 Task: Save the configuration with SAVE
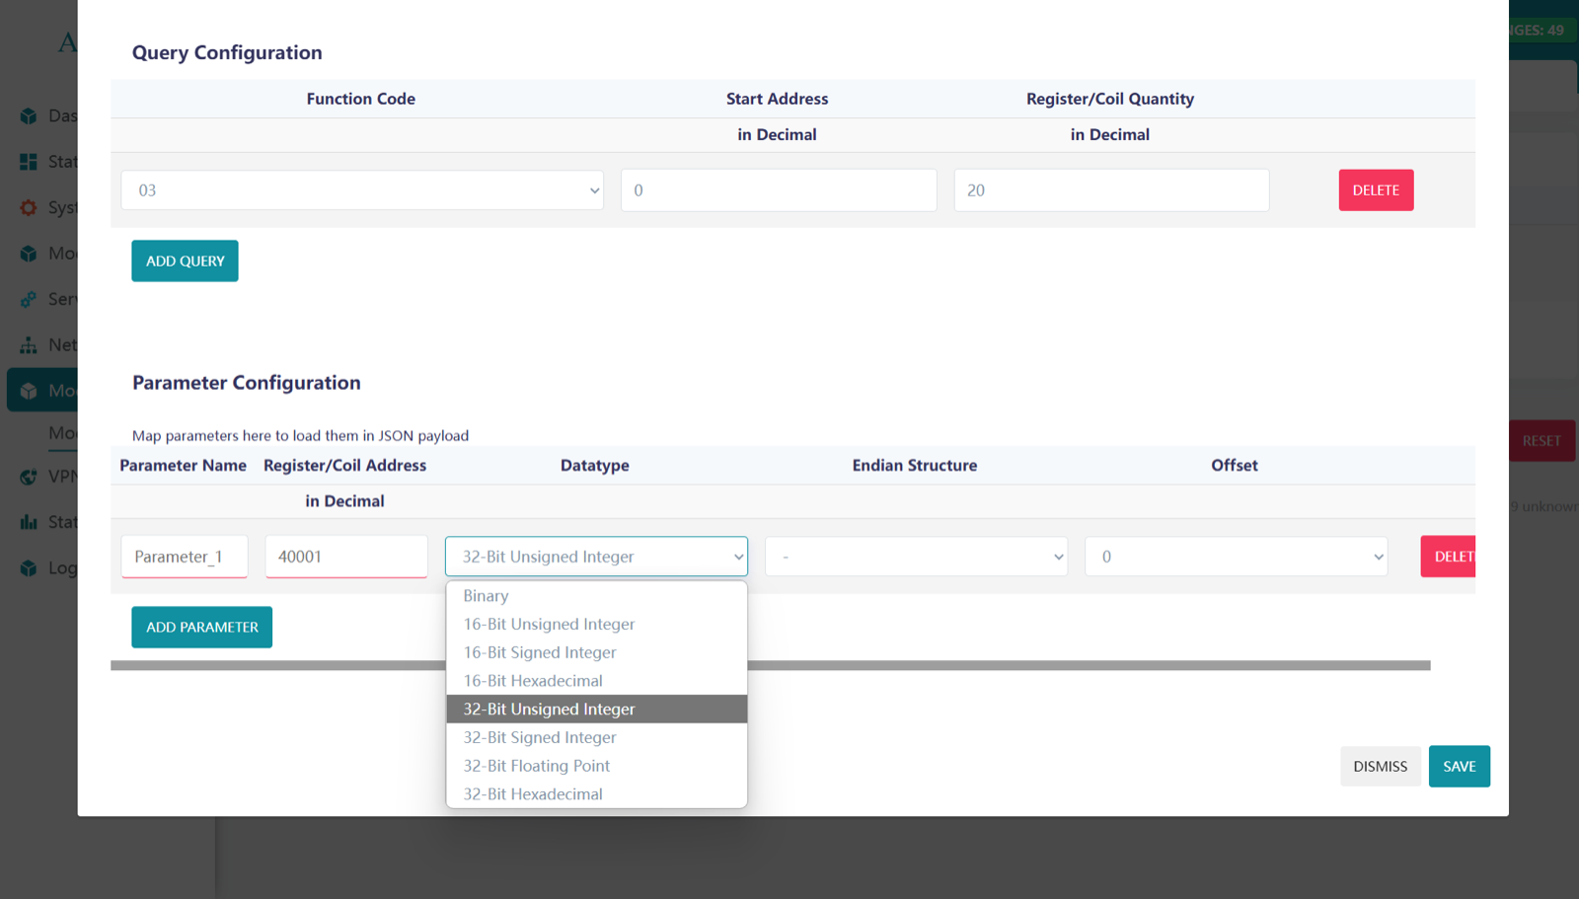coord(1459,766)
